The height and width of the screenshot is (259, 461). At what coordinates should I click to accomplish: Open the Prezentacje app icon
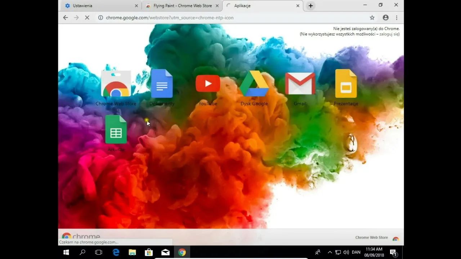click(x=346, y=83)
